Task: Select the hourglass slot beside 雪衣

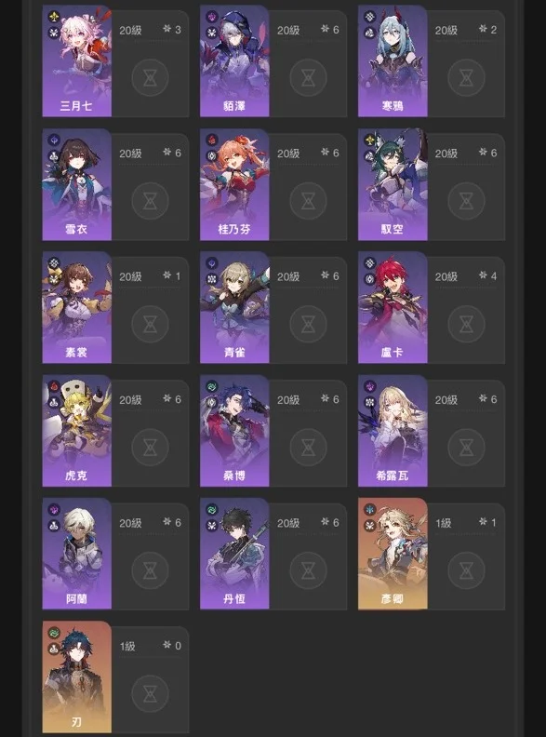Action: (x=150, y=201)
